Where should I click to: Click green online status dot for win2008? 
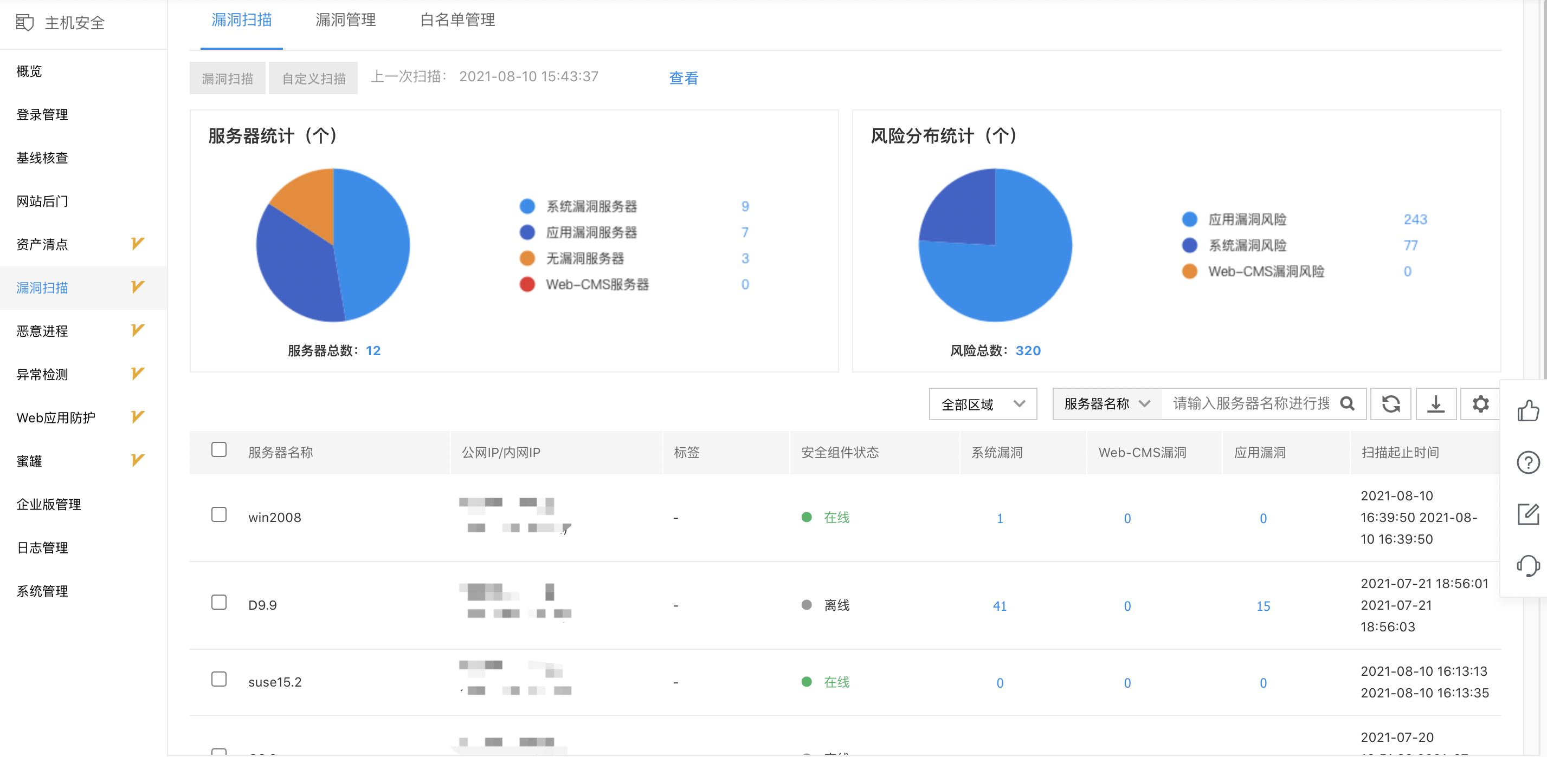(807, 517)
